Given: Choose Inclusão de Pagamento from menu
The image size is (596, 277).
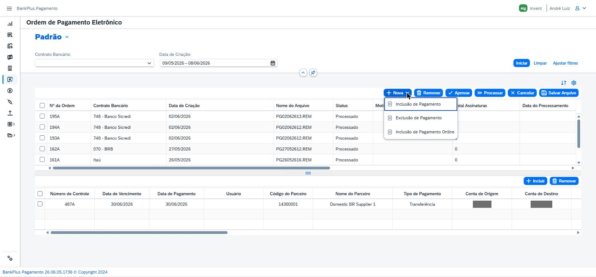Looking at the screenshot, I should (x=420, y=104).
